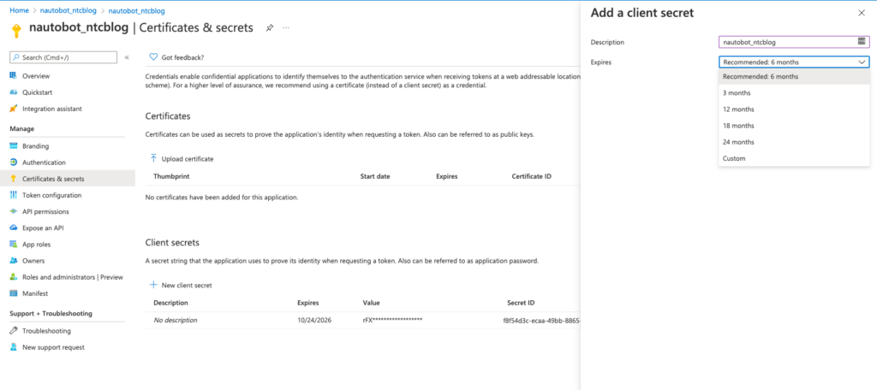
Task: Click the autofill icon in Description field
Action: [862, 41]
